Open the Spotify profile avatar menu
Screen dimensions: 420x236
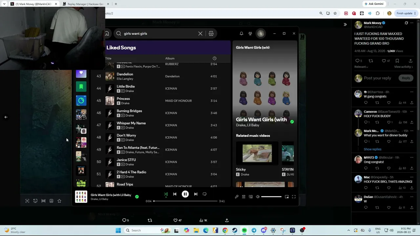261,33
